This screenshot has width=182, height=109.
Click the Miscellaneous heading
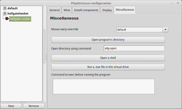click(64, 18)
